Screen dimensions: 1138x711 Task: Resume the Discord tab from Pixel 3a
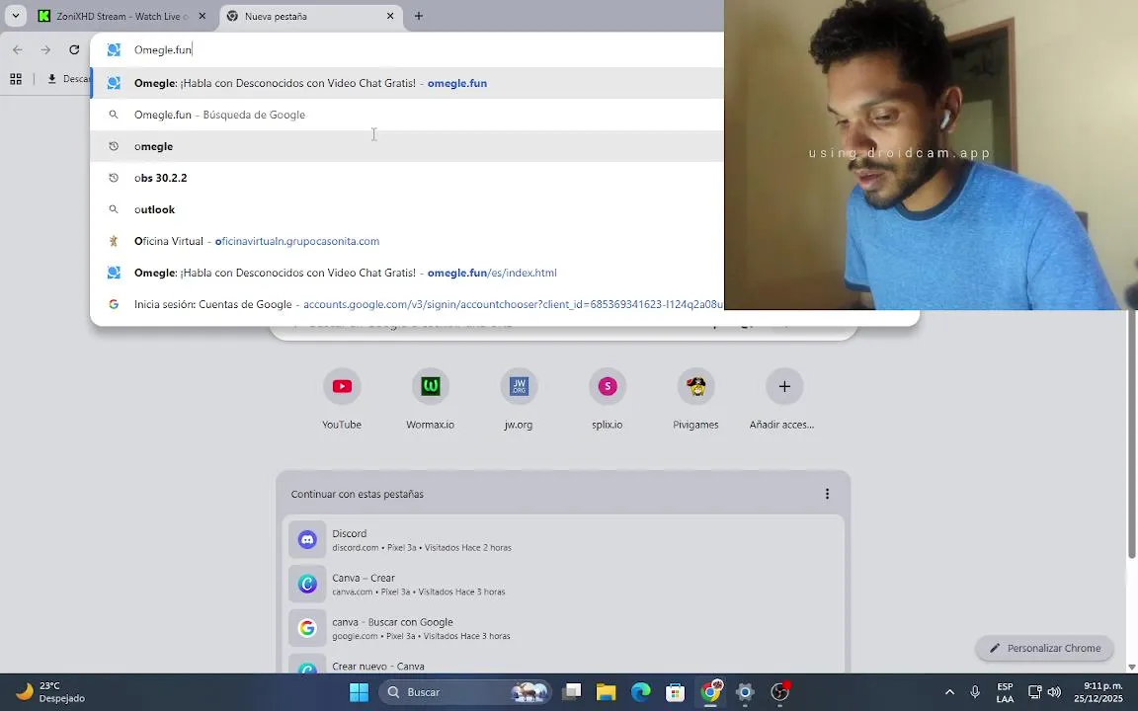coord(563,539)
